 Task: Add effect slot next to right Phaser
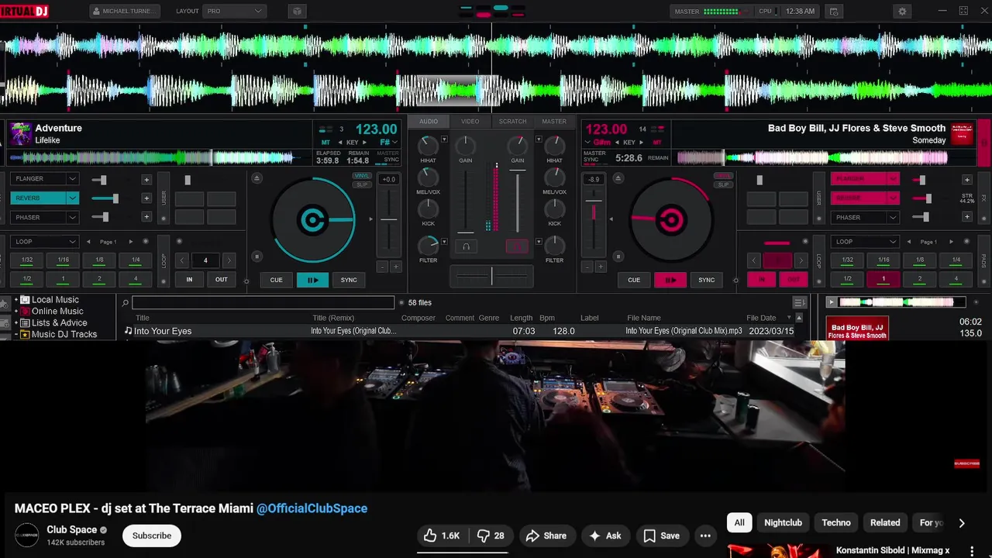[x=966, y=218]
